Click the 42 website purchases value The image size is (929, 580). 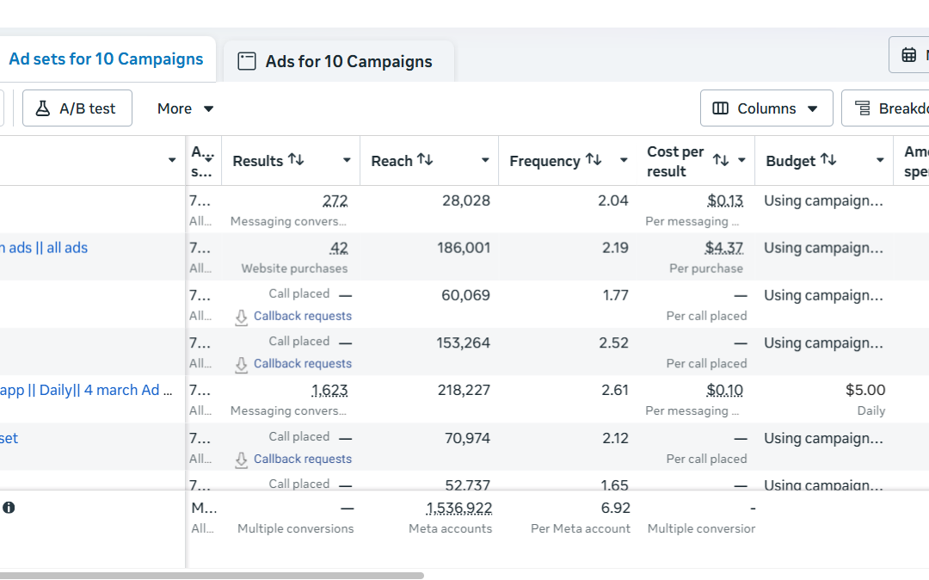[339, 248]
